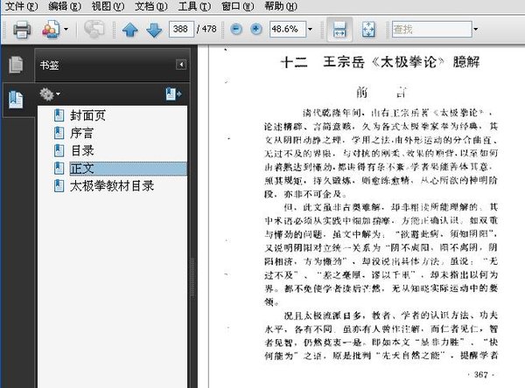Open the search options dropdown arrow
This screenshot has width=525, height=388.
[x=475, y=29]
